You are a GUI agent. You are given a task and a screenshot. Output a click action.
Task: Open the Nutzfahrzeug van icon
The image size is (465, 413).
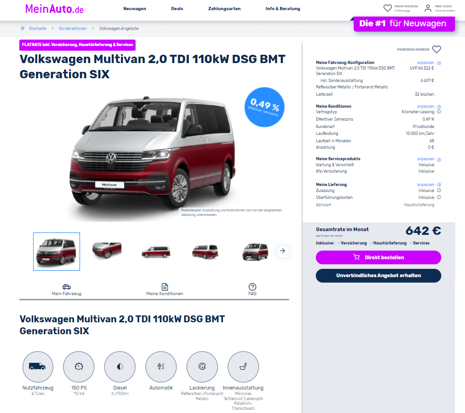[38, 366]
